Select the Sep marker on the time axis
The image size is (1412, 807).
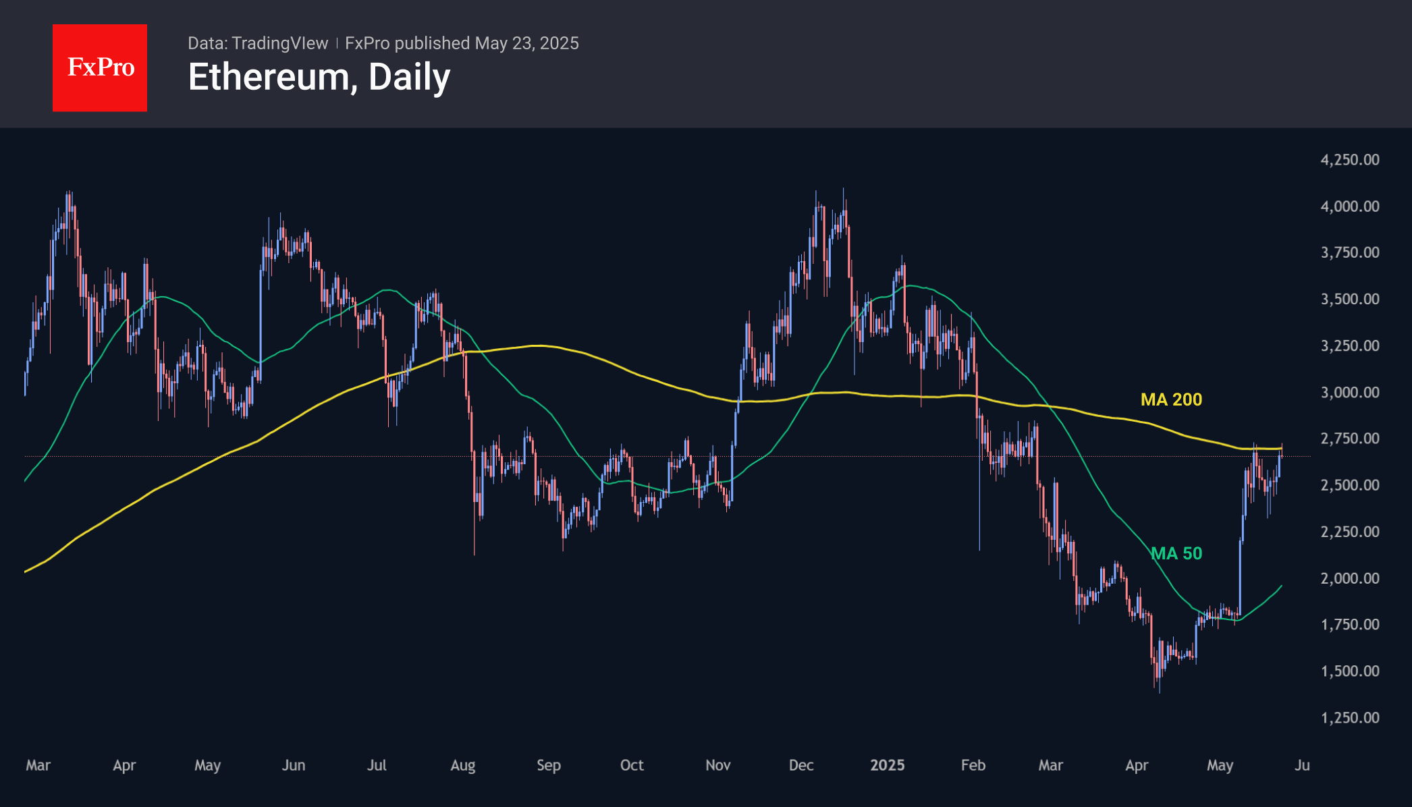point(549,765)
